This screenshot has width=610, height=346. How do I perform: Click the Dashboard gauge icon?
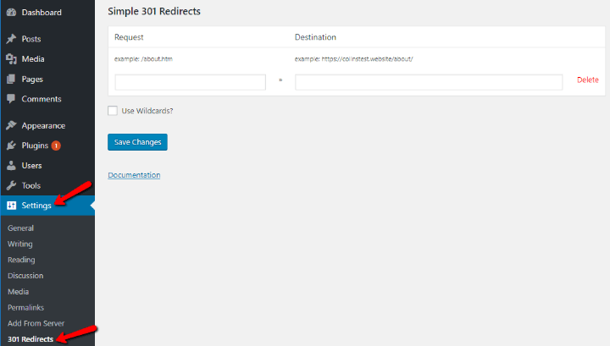[x=11, y=13]
